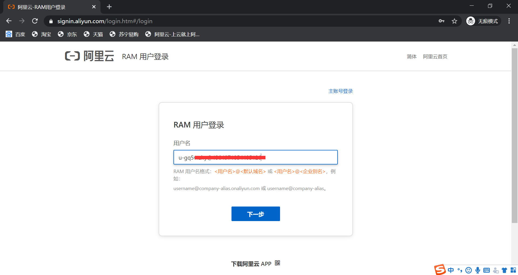Screen dimensions: 518x275
Task: Click Sogou voice input microphone icon
Action: click(x=478, y=270)
